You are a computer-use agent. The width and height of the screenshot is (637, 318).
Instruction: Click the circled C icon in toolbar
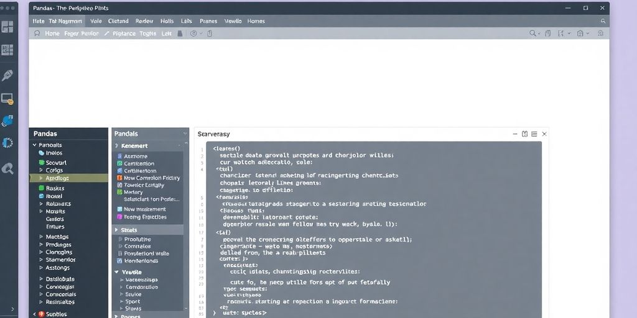pos(193,34)
